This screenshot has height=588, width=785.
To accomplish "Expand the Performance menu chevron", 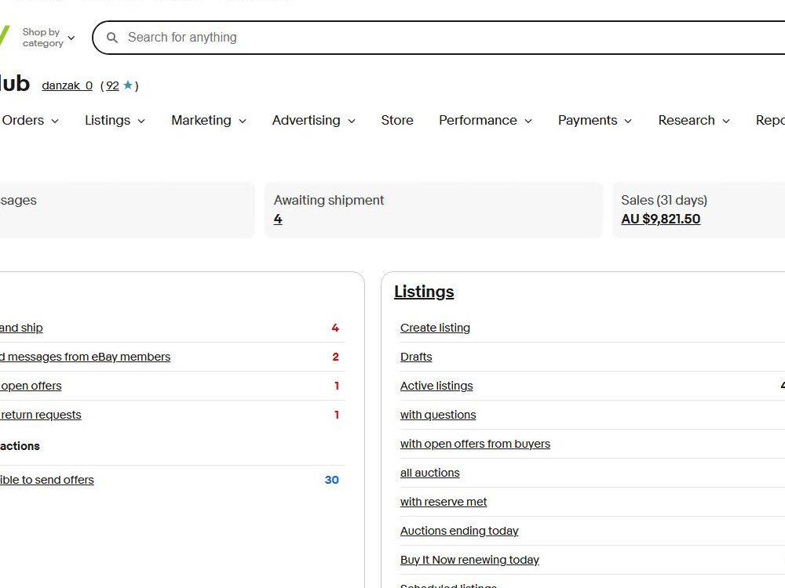I will click(528, 121).
